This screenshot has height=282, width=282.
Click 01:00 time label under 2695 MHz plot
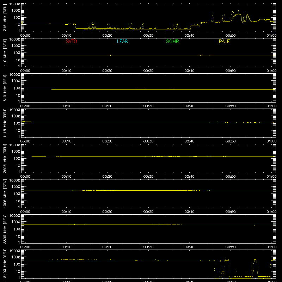271,177
